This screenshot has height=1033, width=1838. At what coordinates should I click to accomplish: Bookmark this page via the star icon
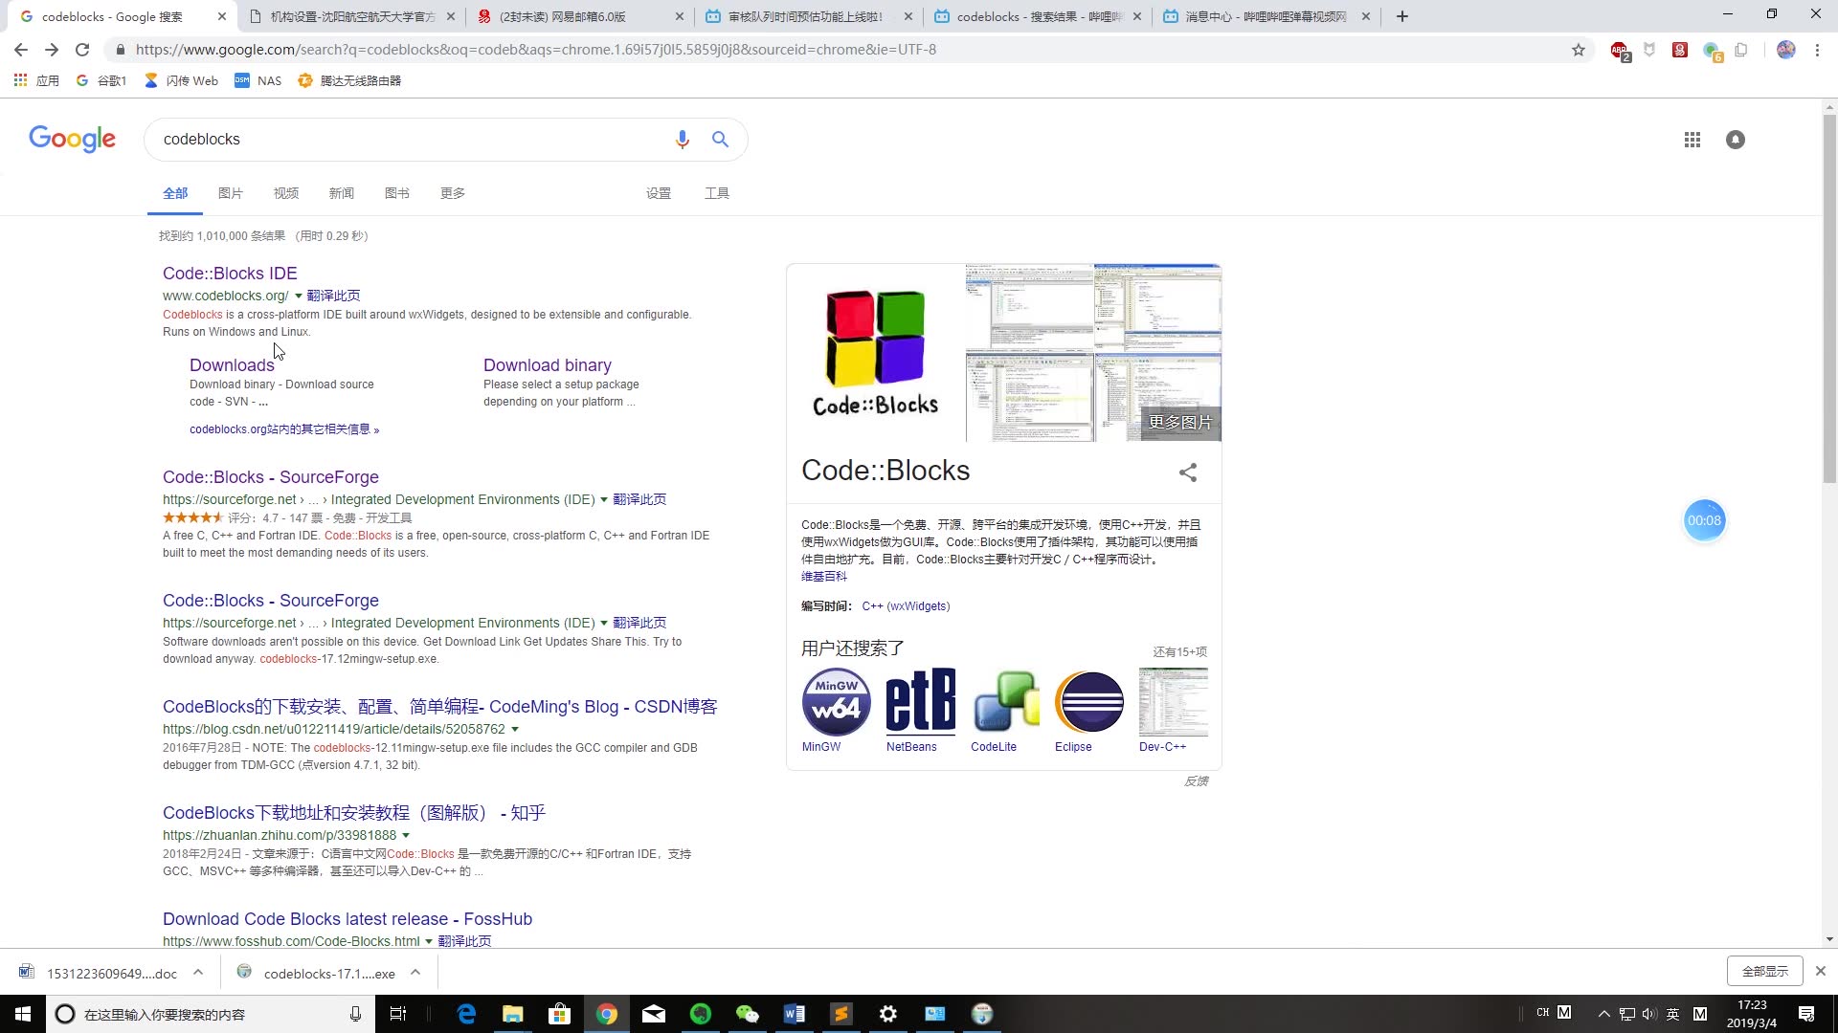1579,49
